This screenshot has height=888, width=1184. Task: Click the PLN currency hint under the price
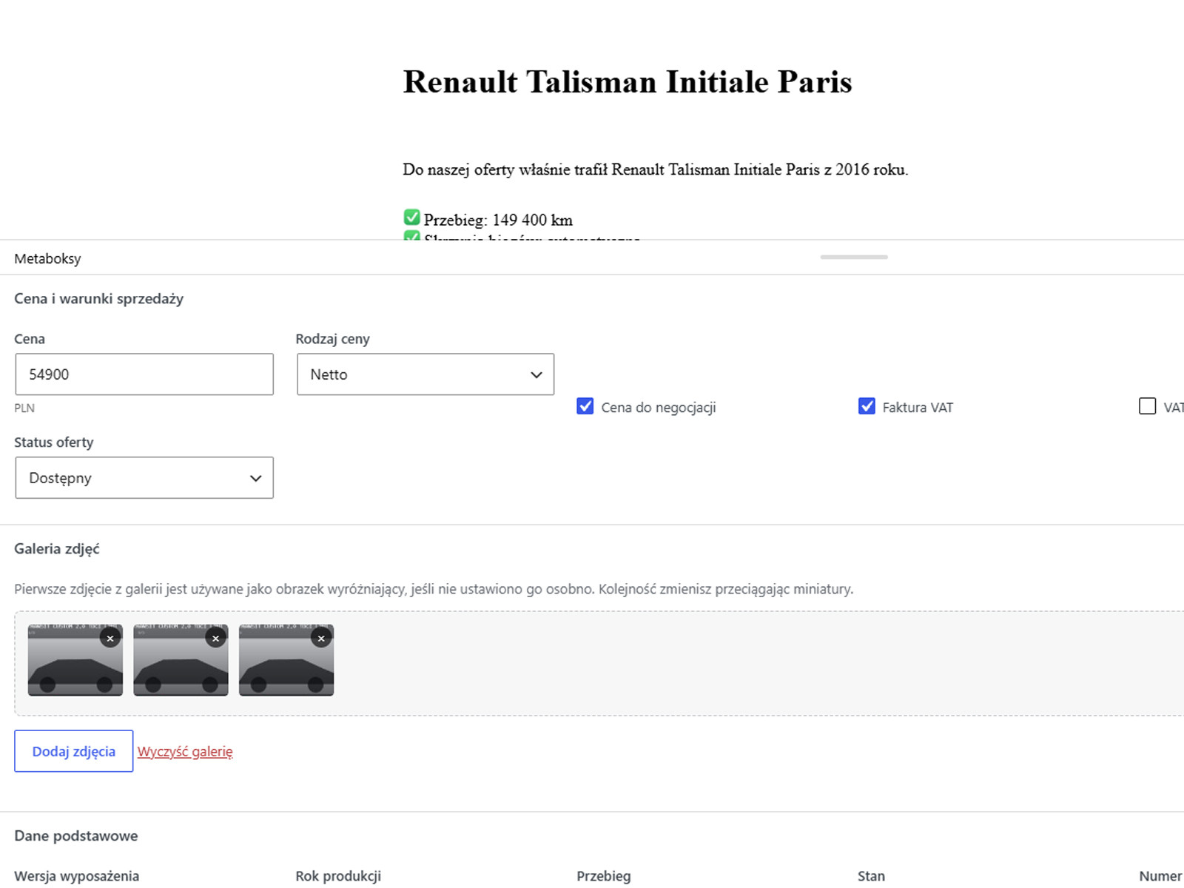tap(24, 408)
